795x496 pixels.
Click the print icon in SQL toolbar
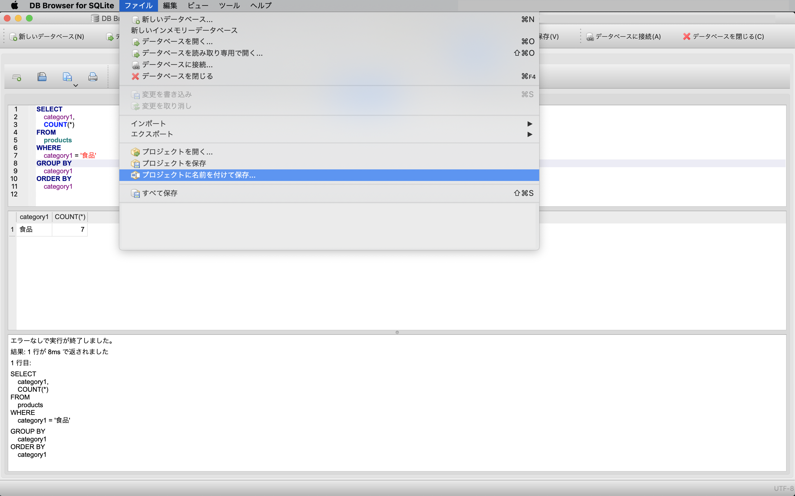[93, 77]
